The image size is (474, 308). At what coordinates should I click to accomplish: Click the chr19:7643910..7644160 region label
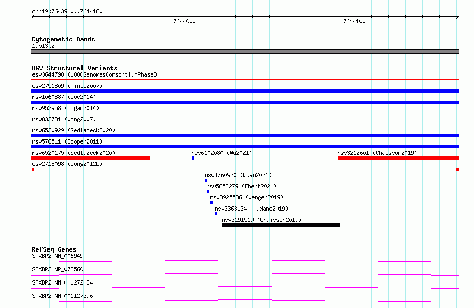coord(67,11)
